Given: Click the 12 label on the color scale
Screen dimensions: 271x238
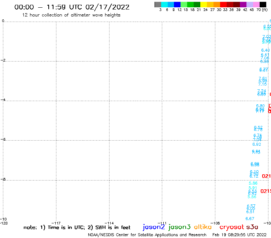Looking at the screenshot, I should pyautogui.click(x=179, y=10).
